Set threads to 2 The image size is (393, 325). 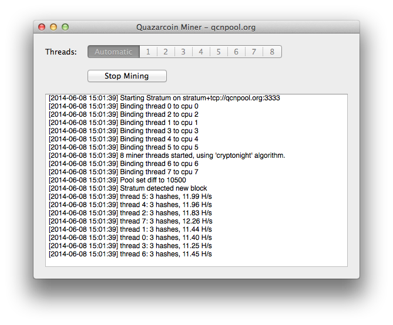[166, 52]
